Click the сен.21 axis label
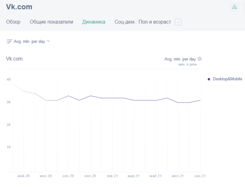Image resolution: width=245 pixels, height=187 pixels. point(200,176)
